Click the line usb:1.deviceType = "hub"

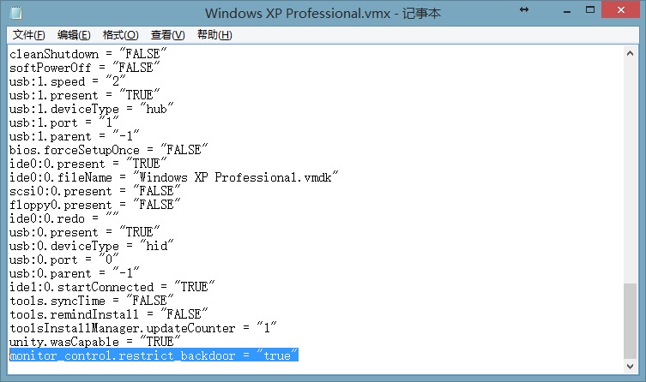91,109
